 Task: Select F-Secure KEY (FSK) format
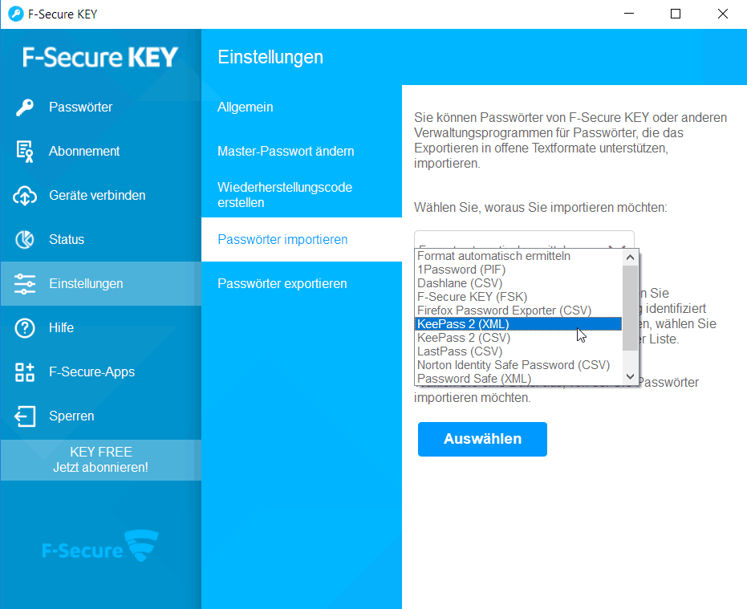click(x=518, y=297)
